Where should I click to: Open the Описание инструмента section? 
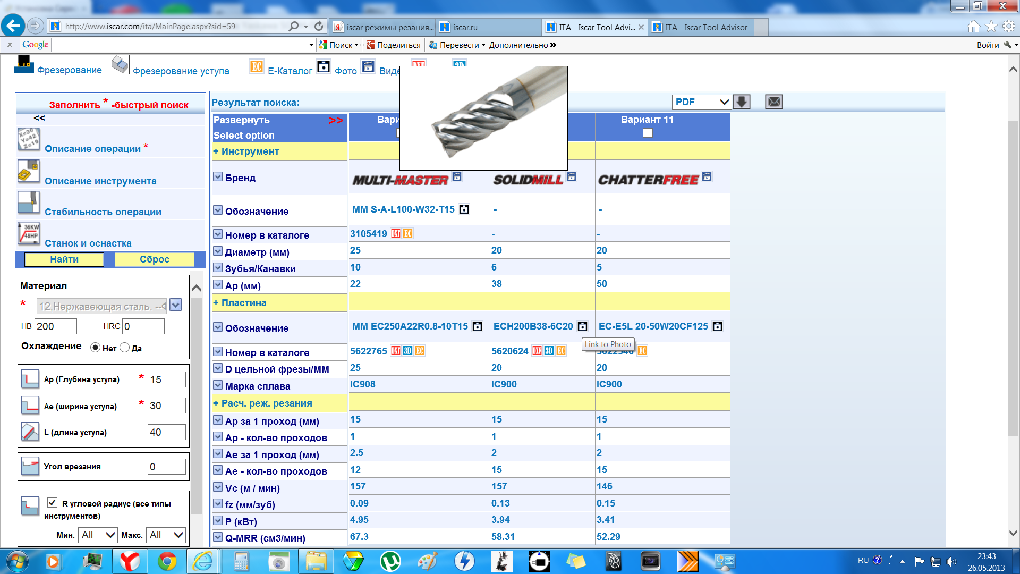[x=100, y=181]
